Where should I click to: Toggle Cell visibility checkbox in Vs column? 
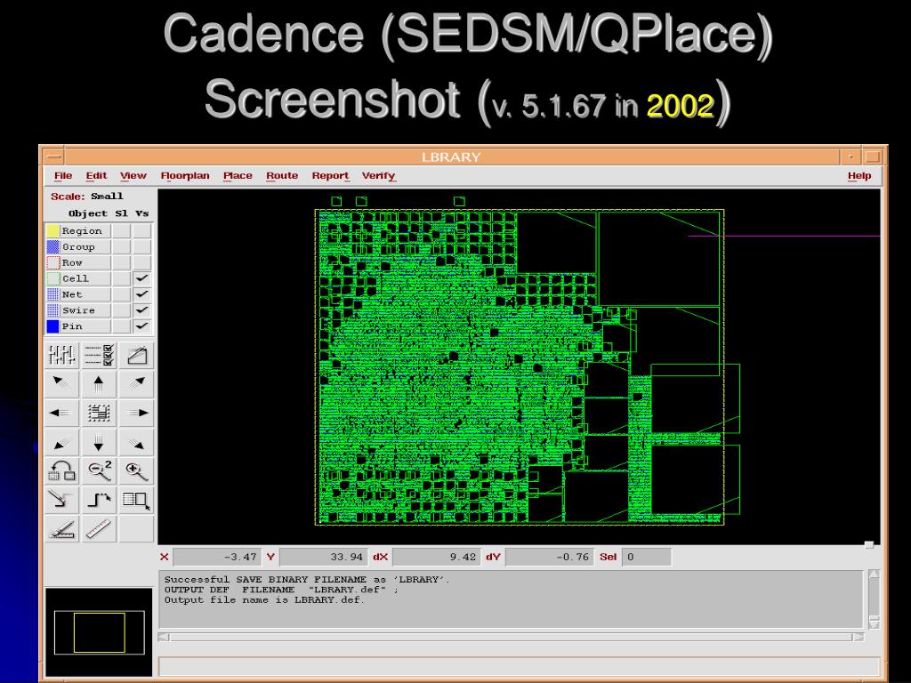tap(141, 278)
